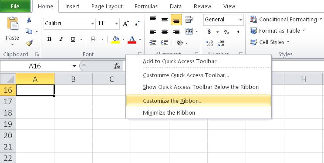Open Conditional Formatting
The image size is (324, 163).
tap(286, 20)
